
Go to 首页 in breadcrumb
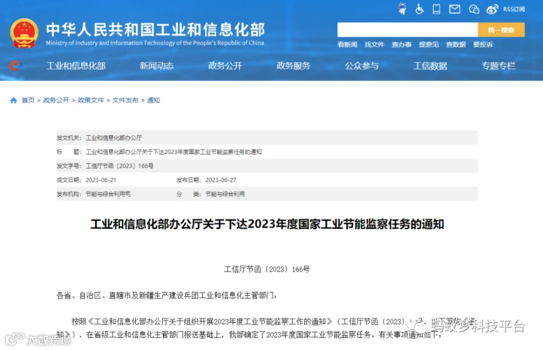pyautogui.click(x=28, y=101)
